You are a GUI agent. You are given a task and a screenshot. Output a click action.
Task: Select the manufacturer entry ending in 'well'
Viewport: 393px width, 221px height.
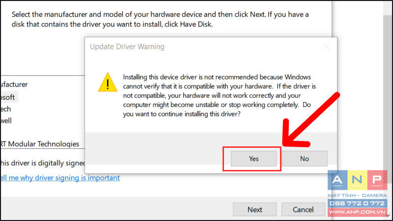6,121
